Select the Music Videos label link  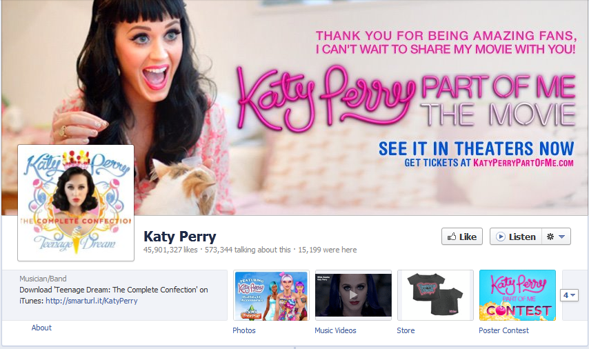pos(335,330)
